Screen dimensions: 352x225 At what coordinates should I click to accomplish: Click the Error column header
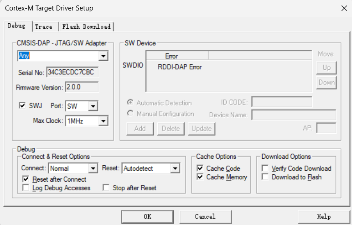click(177, 56)
